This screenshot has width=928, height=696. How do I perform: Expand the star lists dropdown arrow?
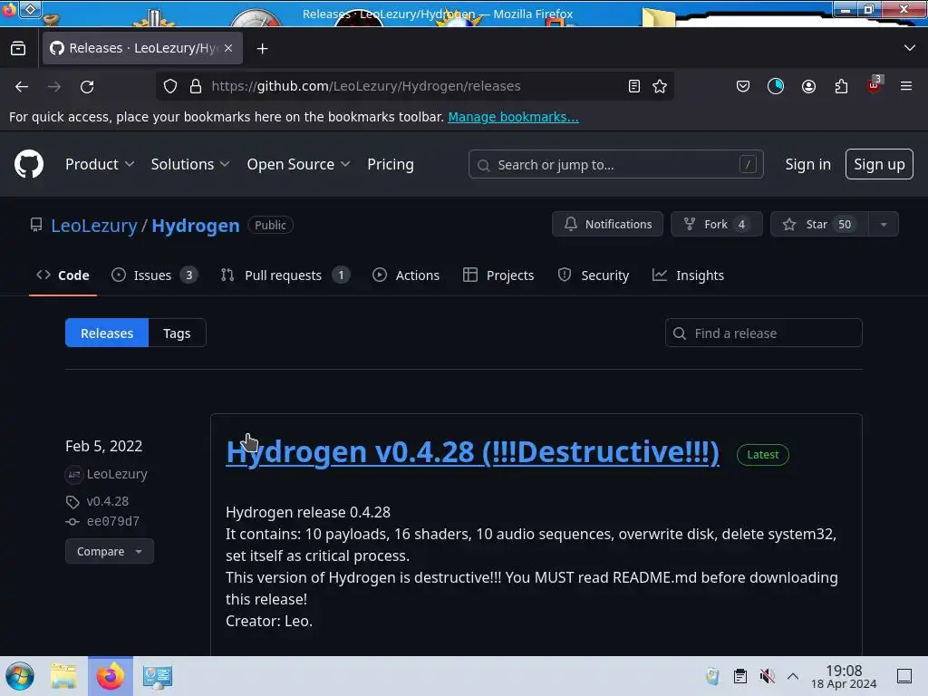click(x=884, y=225)
